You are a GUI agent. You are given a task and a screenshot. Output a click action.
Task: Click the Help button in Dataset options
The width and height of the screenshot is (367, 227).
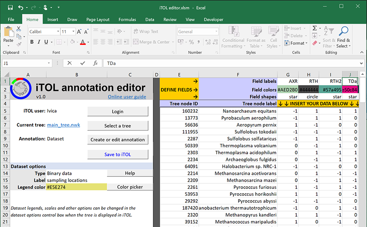pyautogui.click(x=130, y=173)
